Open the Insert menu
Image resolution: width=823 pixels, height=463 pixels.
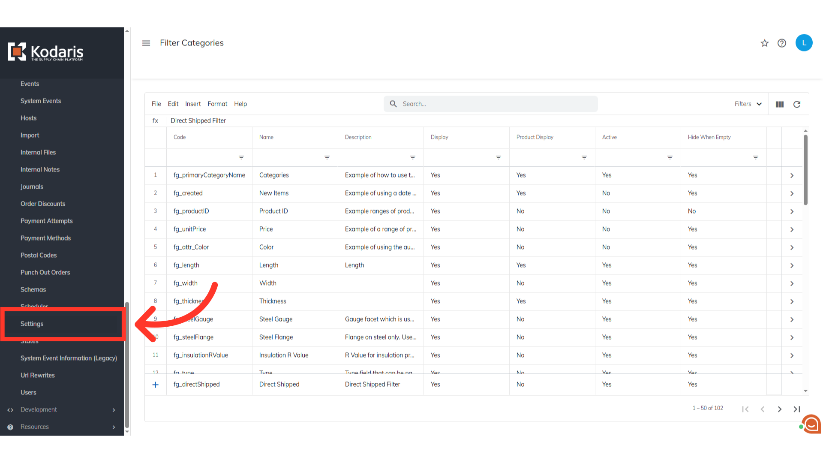click(193, 104)
